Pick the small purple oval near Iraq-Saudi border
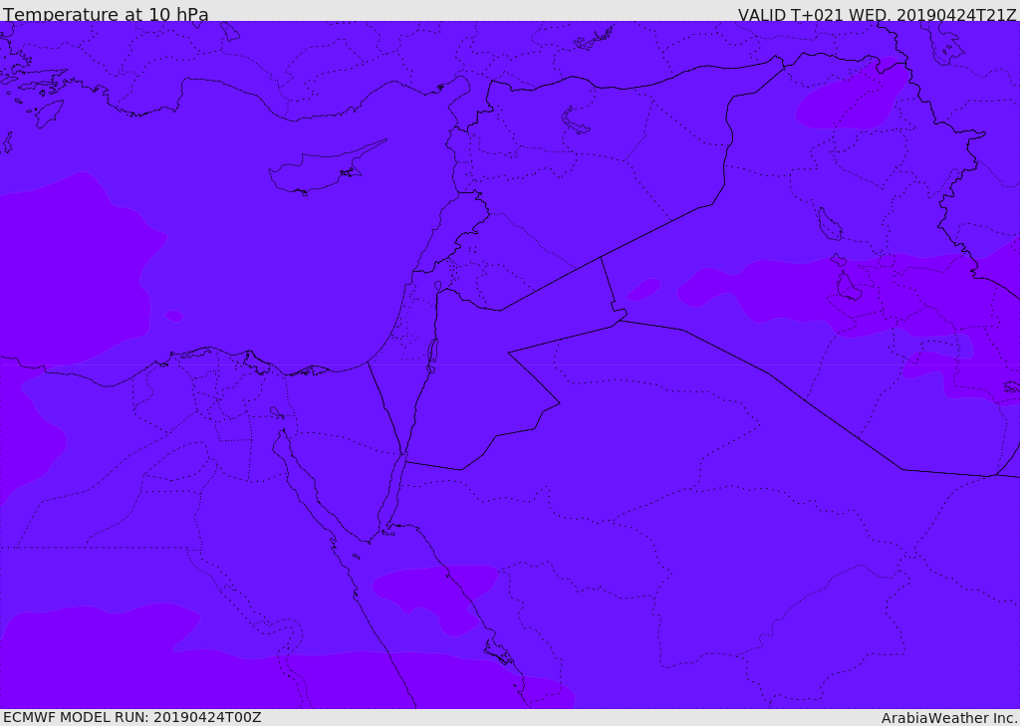The height and width of the screenshot is (726, 1020). pyautogui.click(x=644, y=289)
